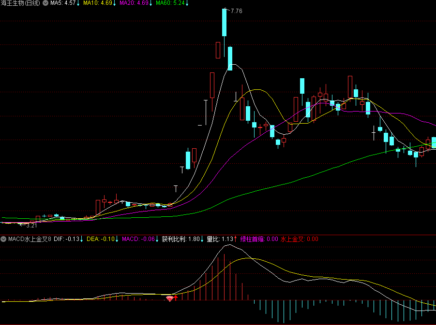Click the red up arrow after 量比 value
Viewport: 436px width, 325px height.
click(236, 239)
